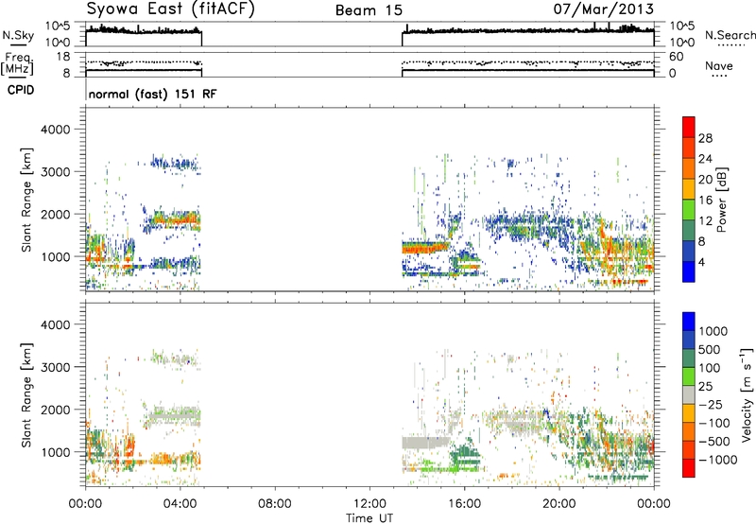
Task: Click the "28" label on the Power colorbar
Action: tap(705, 138)
